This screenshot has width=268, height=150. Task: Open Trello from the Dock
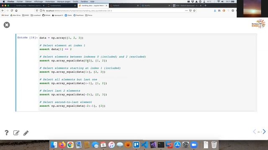(136, 145)
